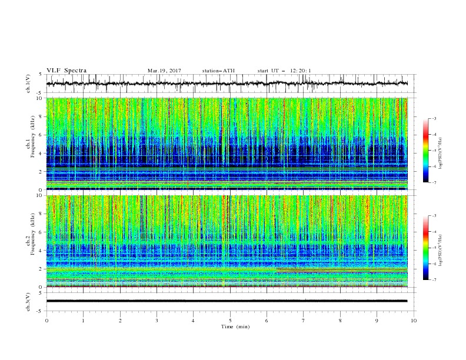Click the '-5' tick on lower colorbar
The image size is (466, 360).
click(434, 248)
